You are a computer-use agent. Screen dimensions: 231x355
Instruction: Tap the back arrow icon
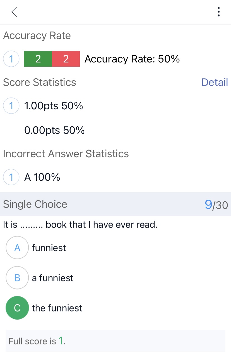[x=15, y=12]
